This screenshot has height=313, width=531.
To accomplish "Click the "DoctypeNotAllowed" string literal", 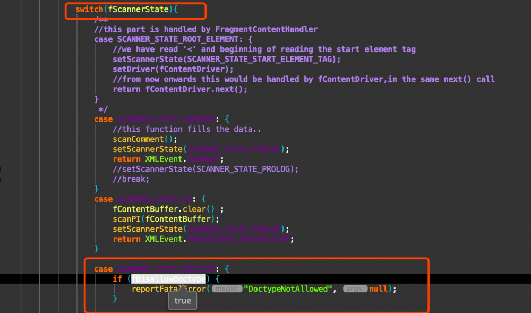I will [x=288, y=289].
